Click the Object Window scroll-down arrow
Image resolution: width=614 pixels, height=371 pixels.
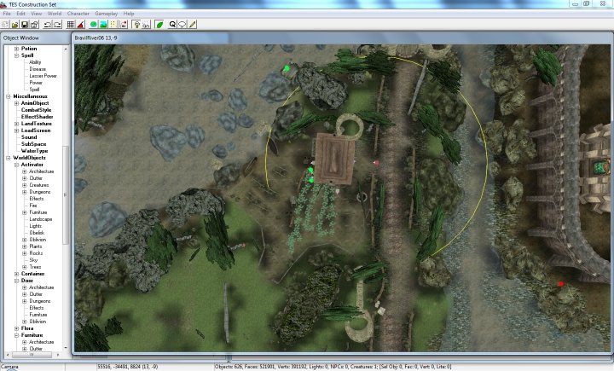(66, 347)
